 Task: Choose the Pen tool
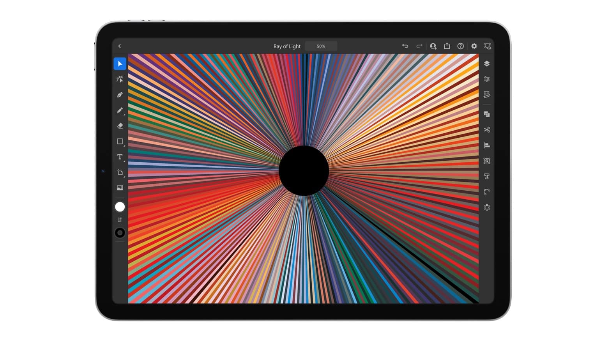[x=120, y=95]
